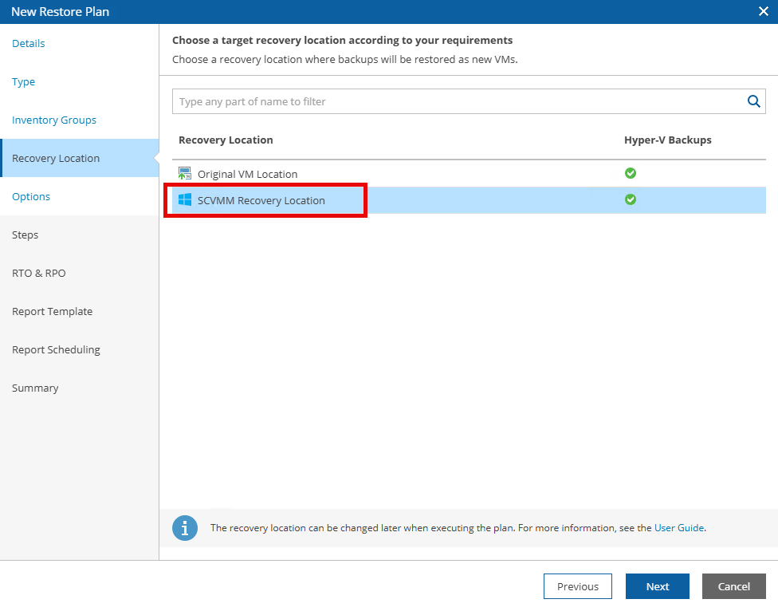Image resolution: width=778 pixels, height=611 pixels.
Task: Click the Original VM Location icon
Action: (185, 174)
